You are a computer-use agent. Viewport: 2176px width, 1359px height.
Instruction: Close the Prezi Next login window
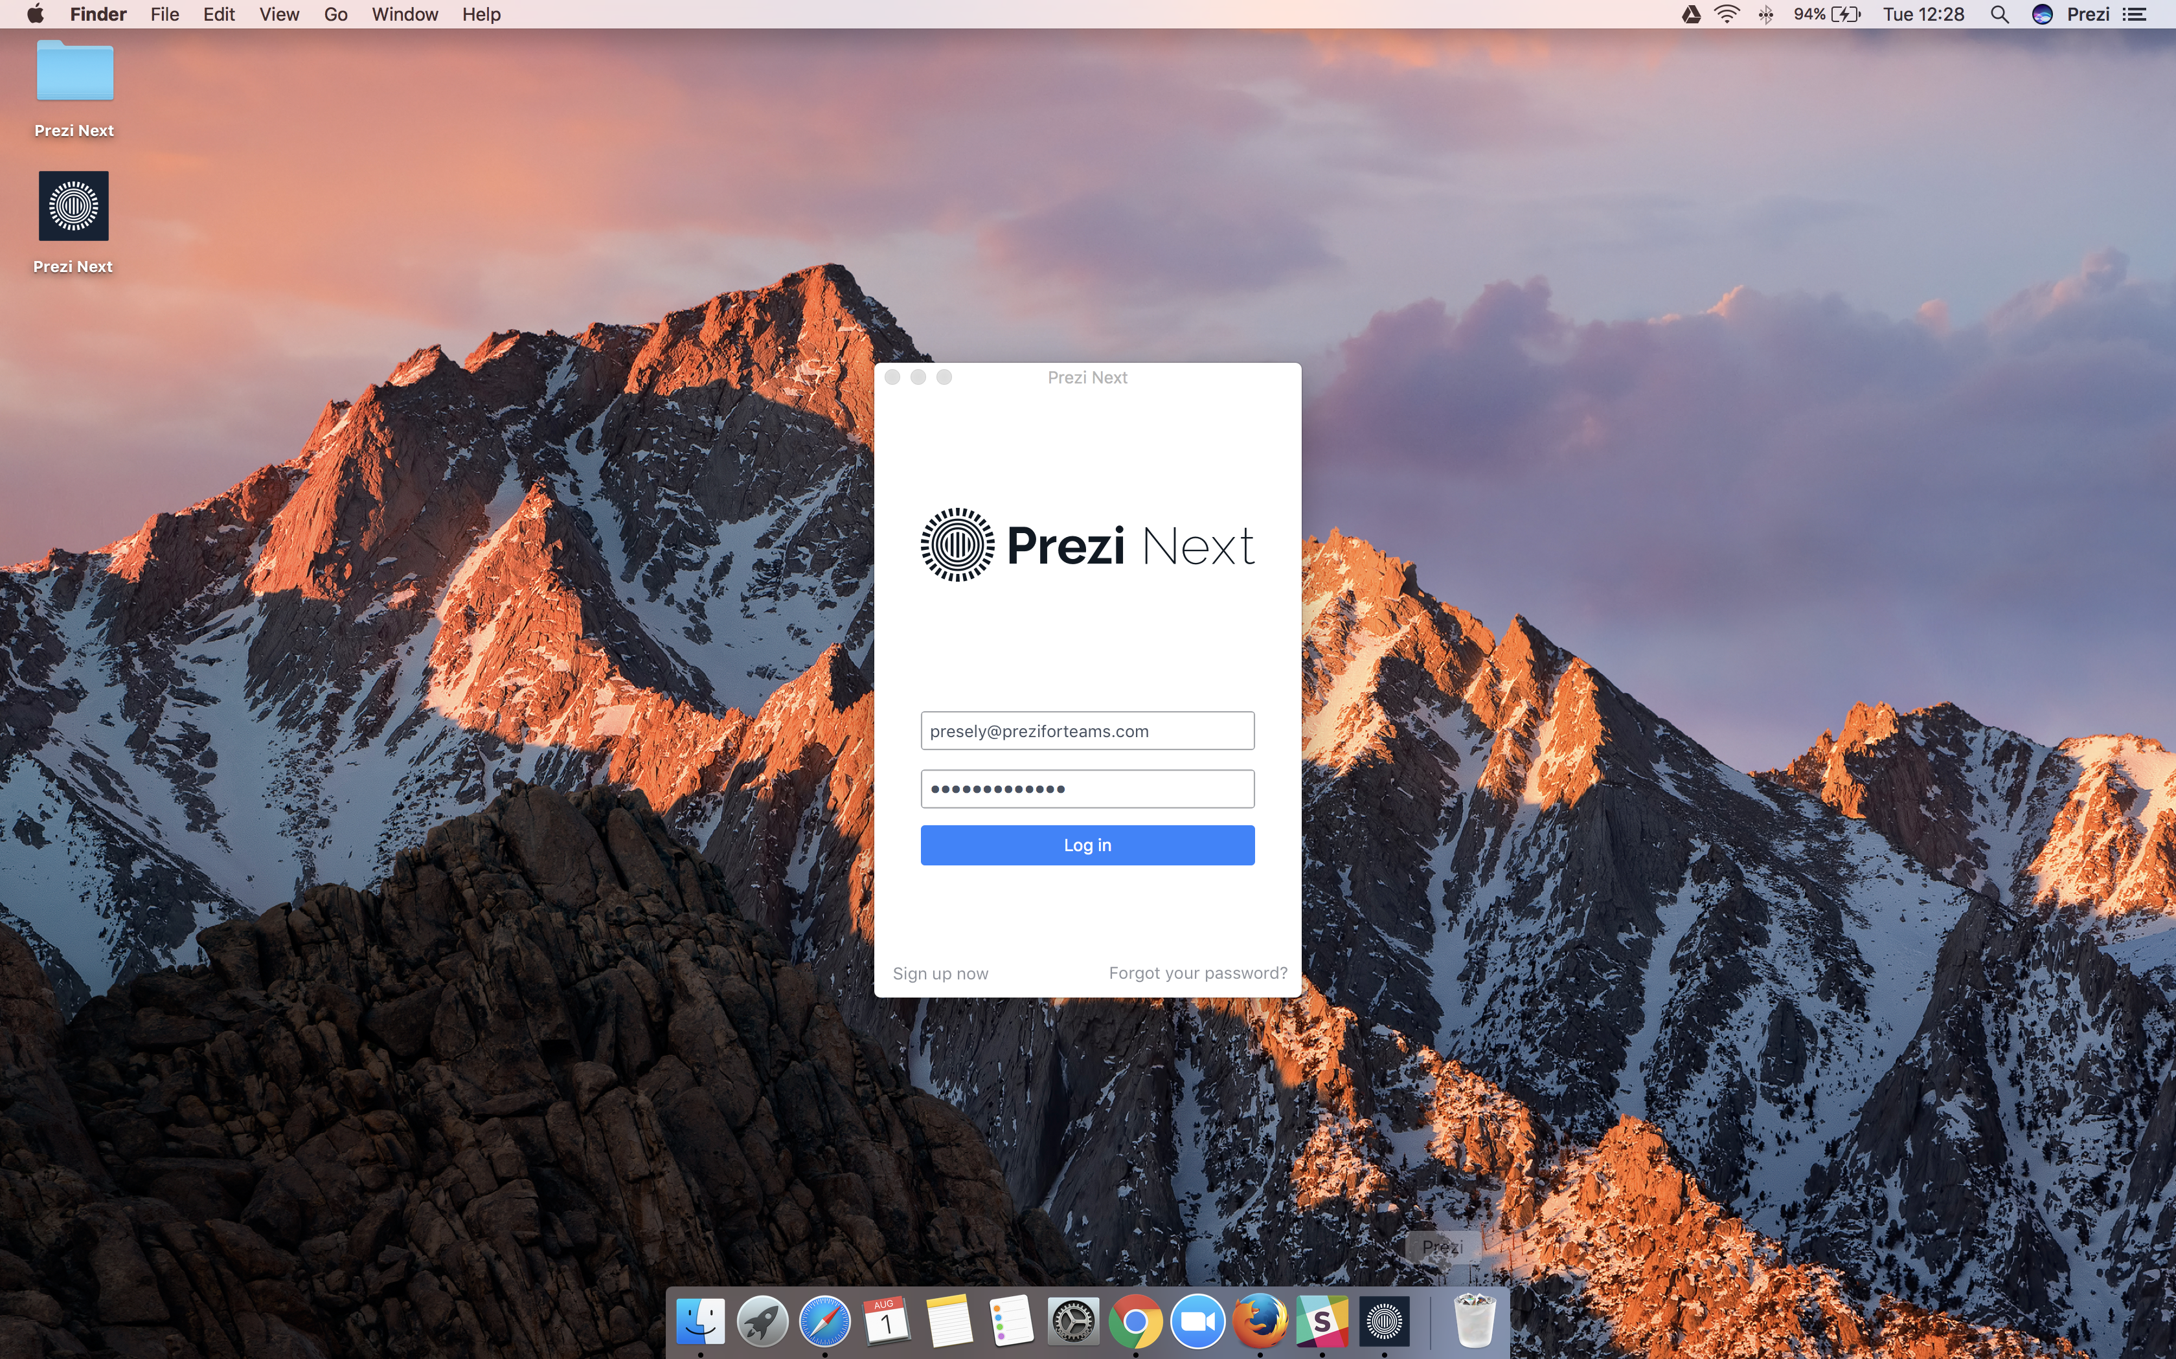(x=892, y=378)
